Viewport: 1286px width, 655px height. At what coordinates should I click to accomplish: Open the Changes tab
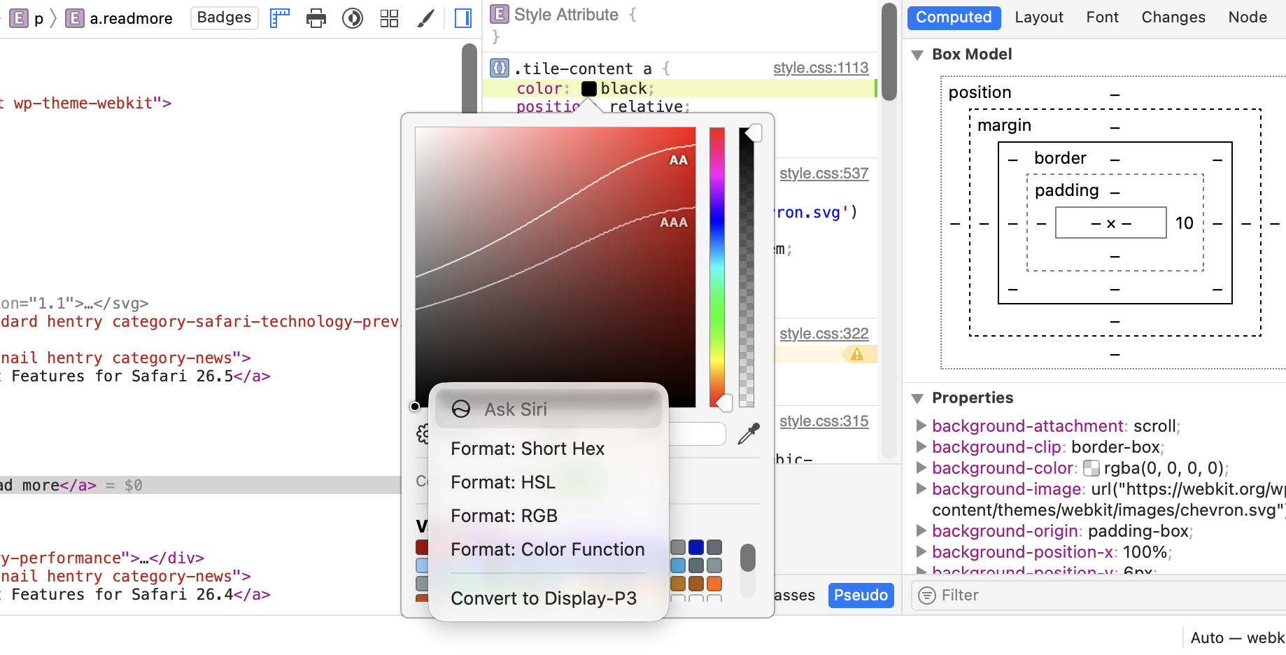pyautogui.click(x=1173, y=17)
